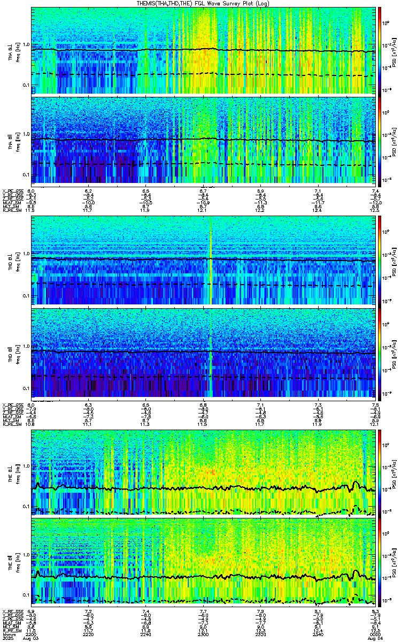Click the Aug 04 date label
Screen dimensions: 401x642
(x=375, y=638)
